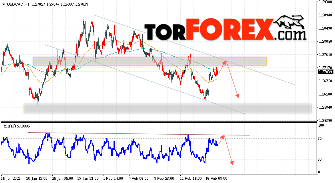Select the 25 Jan 05:00 time label
The width and height of the screenshot is (335, 183).
click(x=62, y=179)
